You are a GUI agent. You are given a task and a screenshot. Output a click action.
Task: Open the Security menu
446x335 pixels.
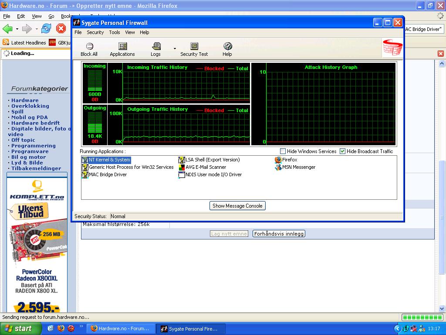(x=95, y=32)
